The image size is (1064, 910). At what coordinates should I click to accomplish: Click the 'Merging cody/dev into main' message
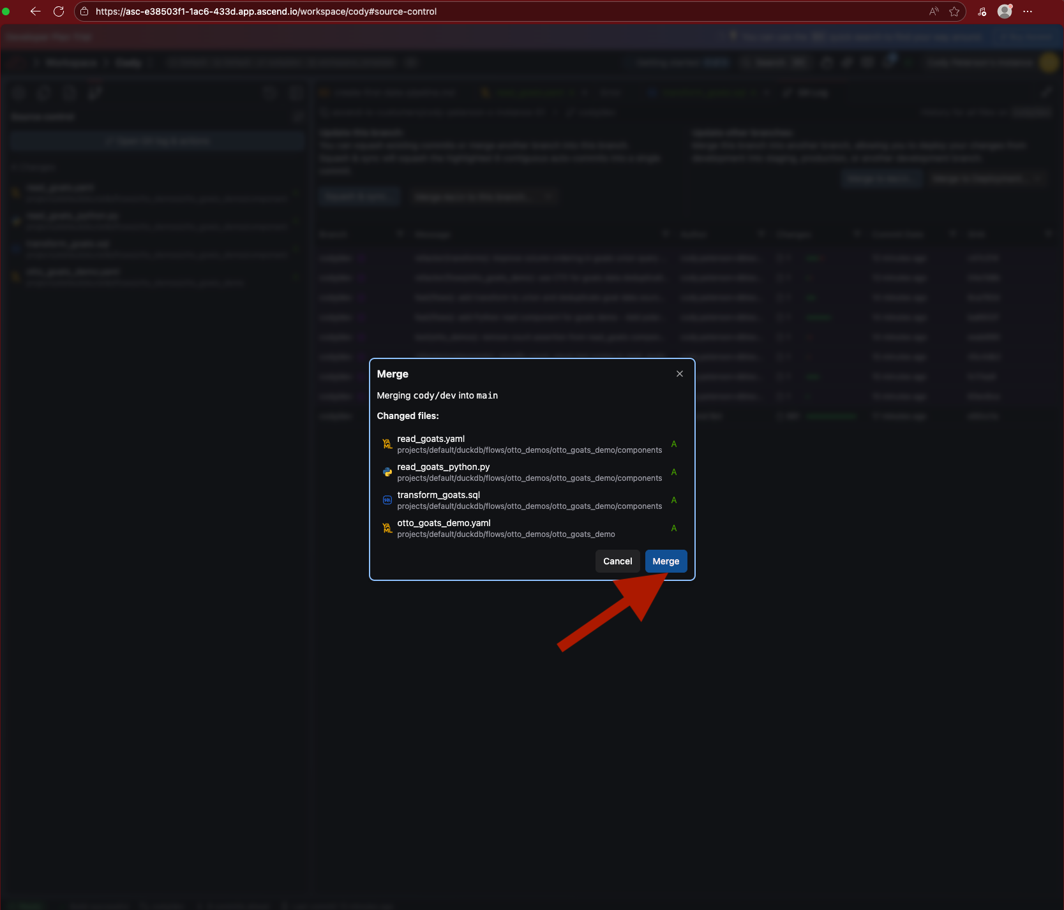(437, 395)
